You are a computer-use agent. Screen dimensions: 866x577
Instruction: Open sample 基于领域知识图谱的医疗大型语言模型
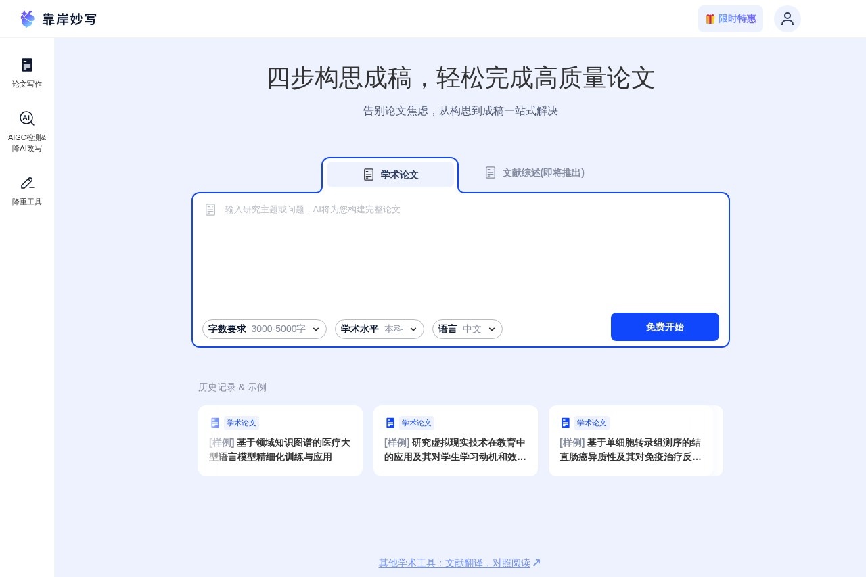tap(280, 450)
